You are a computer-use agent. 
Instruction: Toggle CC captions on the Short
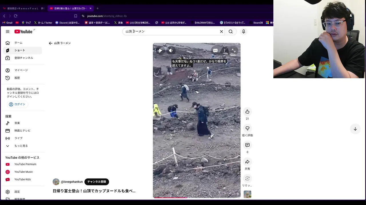tap(215, 51)
